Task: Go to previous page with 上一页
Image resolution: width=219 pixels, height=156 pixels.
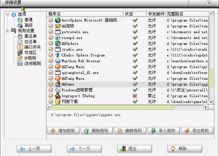Action: point(34,148)
